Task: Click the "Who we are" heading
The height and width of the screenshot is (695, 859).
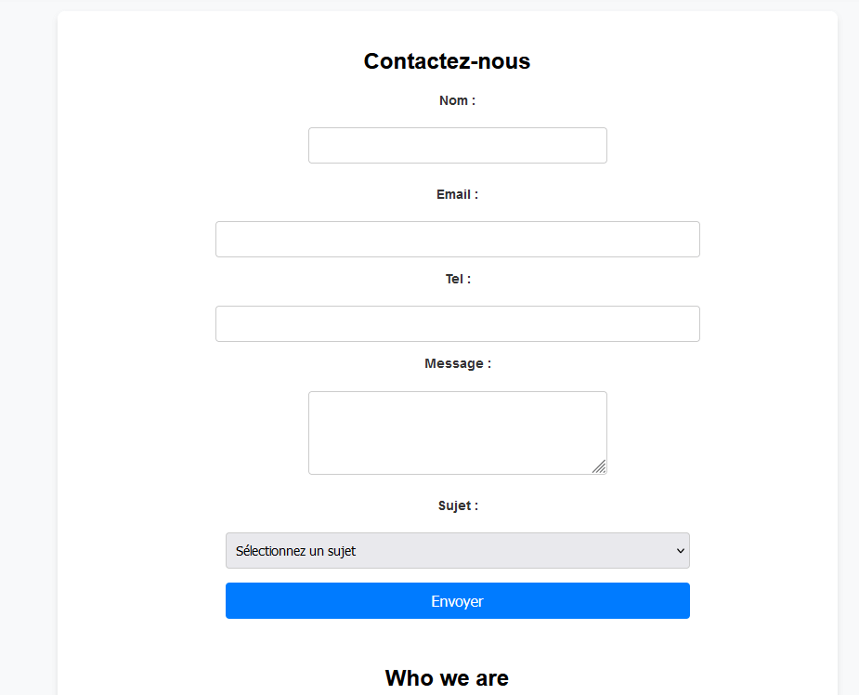Action: (x=447, y=678)
